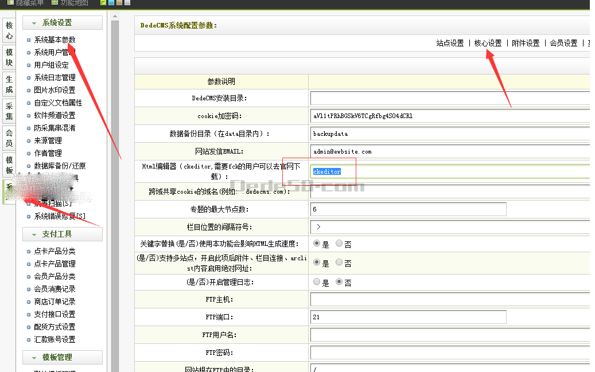Select 否 for multi-site support
Viewport: 595px width, 372px height.
(339, 263)
